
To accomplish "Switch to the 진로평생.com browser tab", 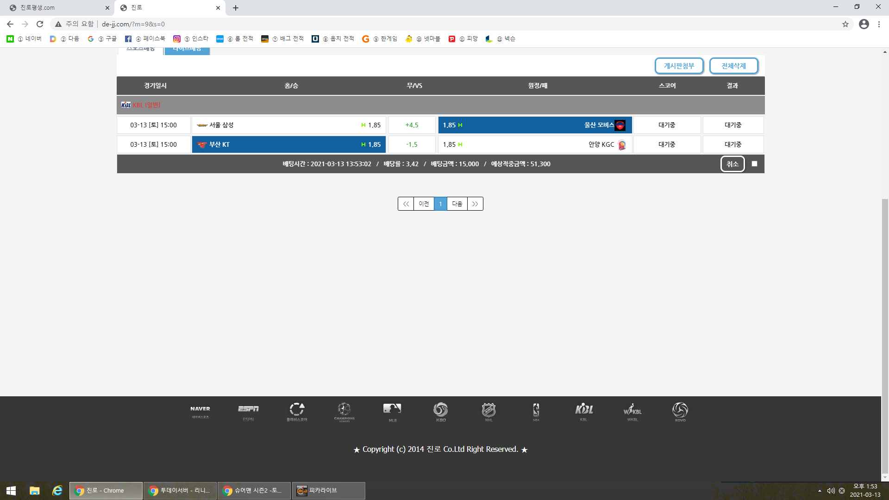I will tap(56, 8).
